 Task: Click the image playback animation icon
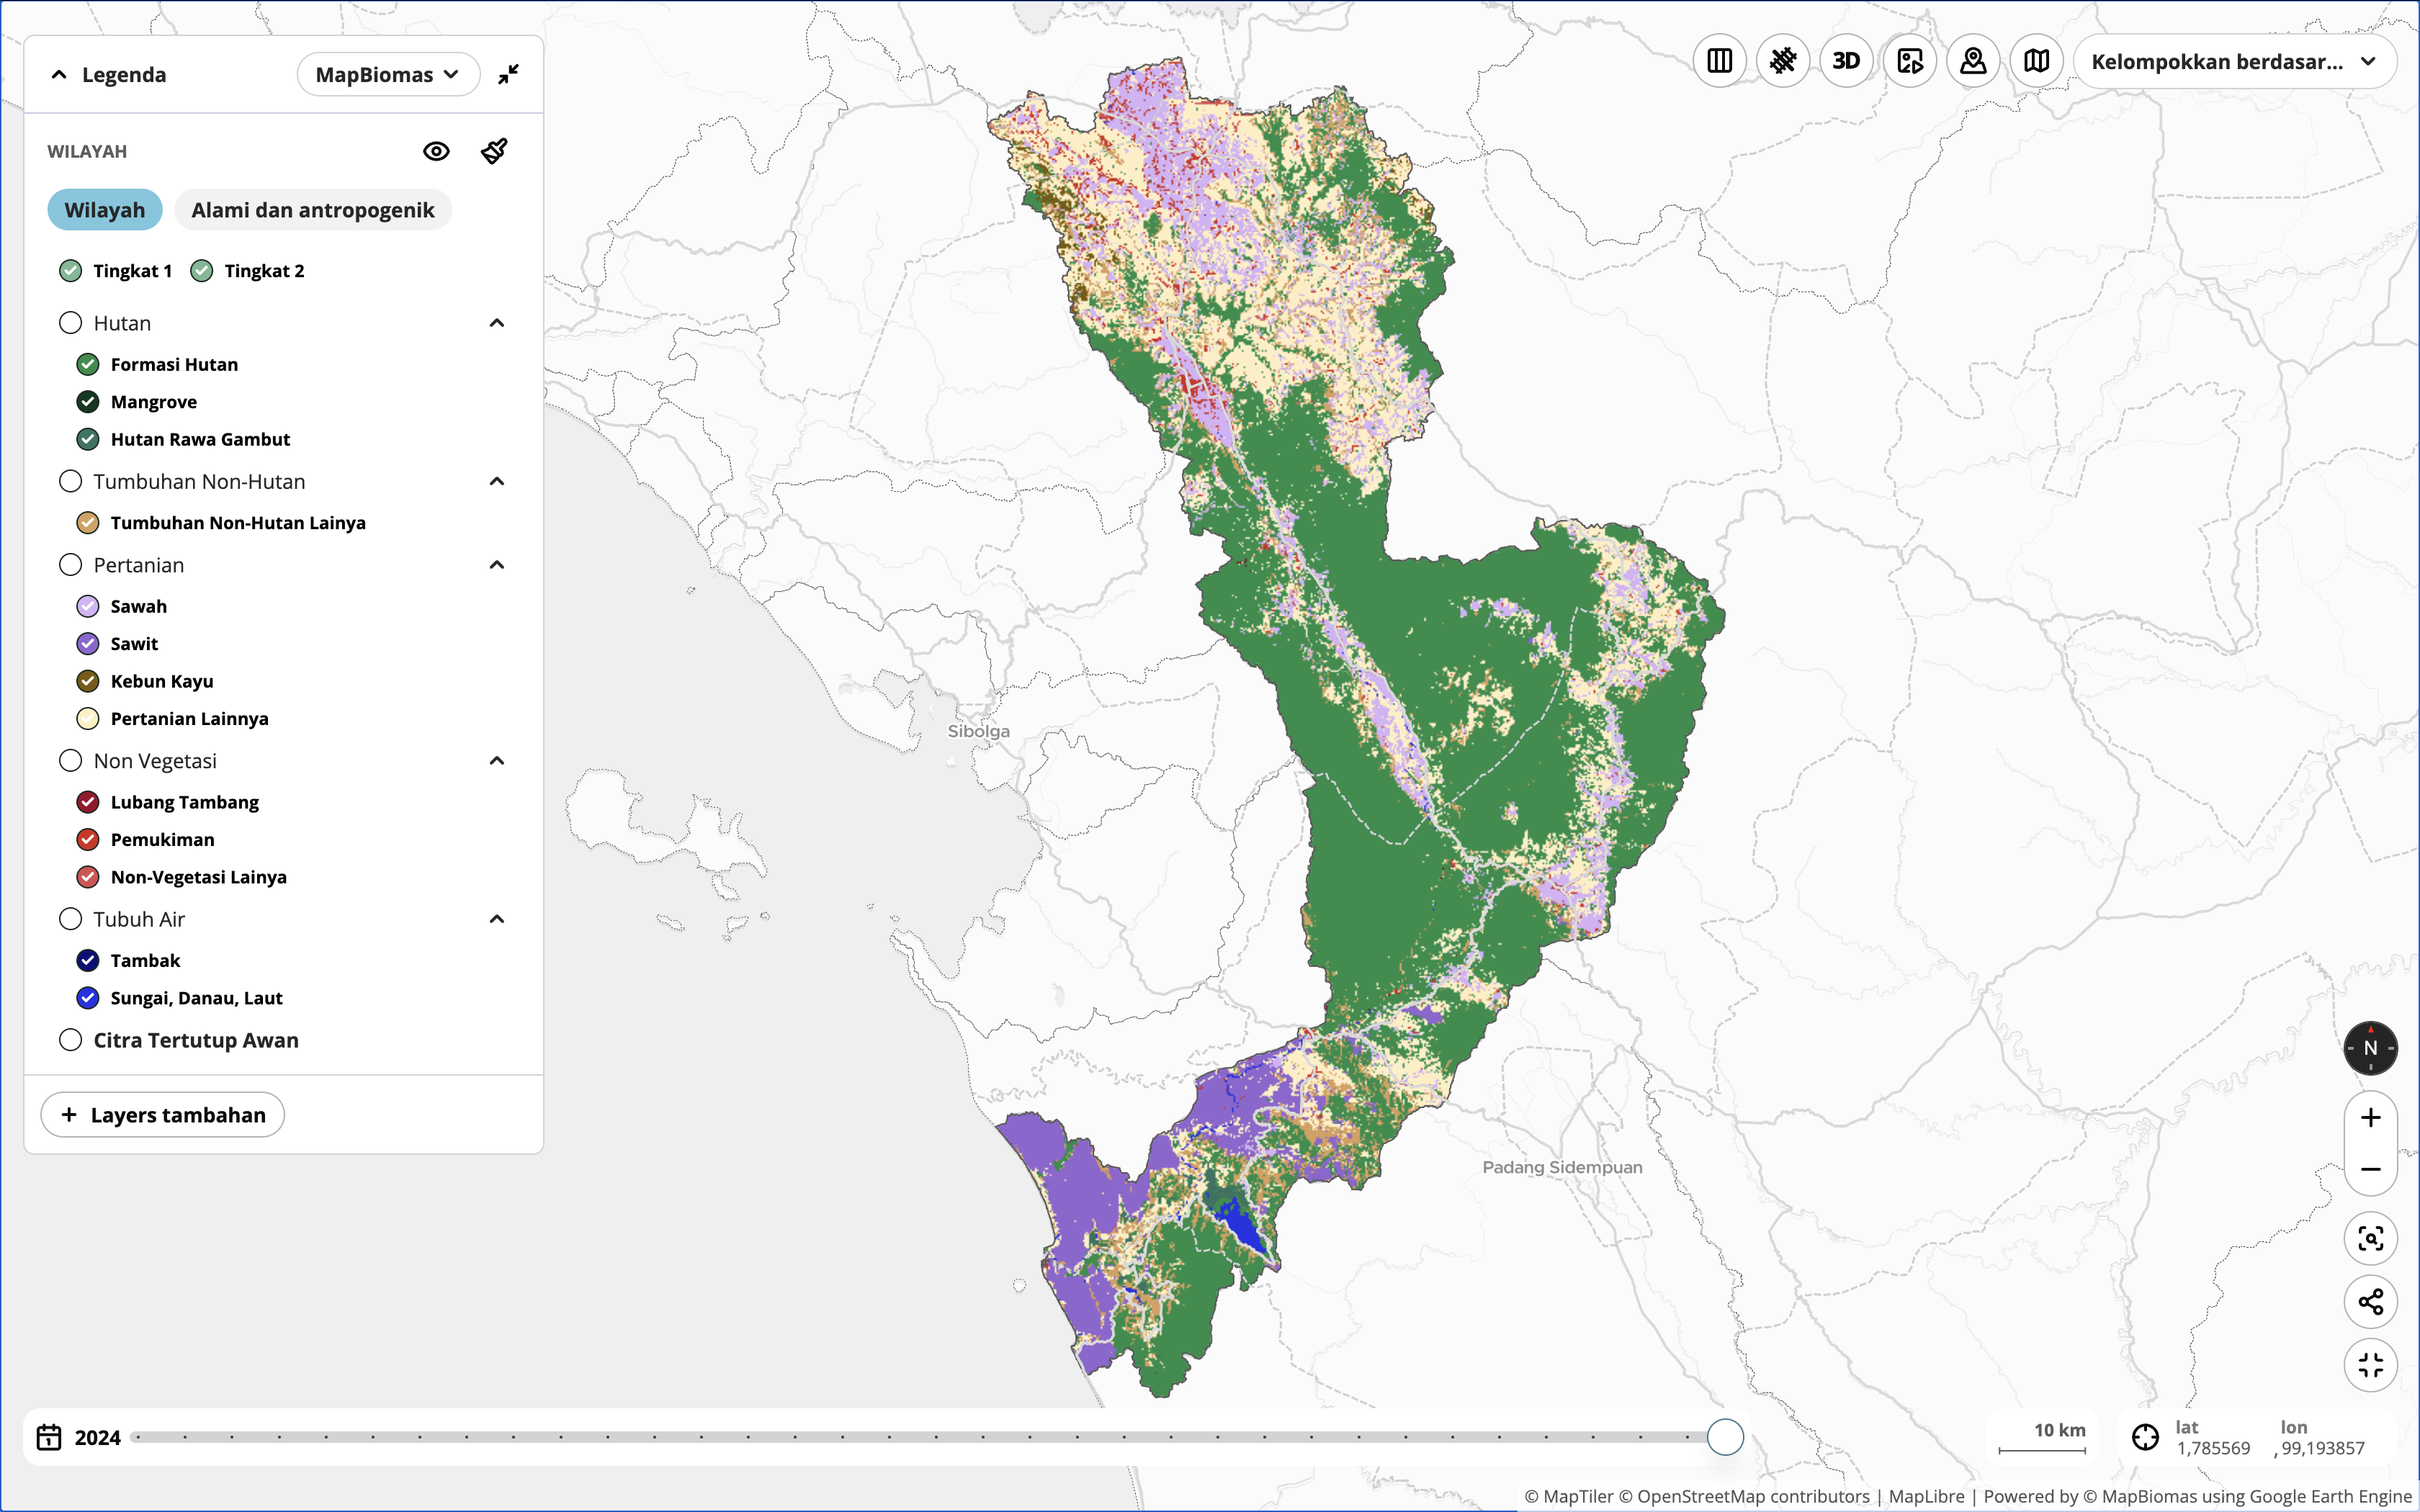click(x=1909, y=61)
